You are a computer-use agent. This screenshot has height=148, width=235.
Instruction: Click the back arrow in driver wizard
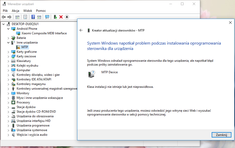click(81, 30)
